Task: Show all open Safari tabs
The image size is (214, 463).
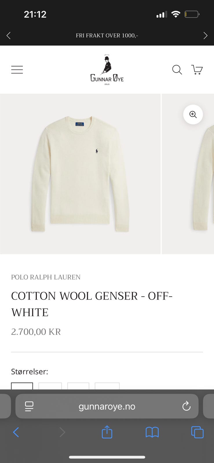Action: pos(197,432)
